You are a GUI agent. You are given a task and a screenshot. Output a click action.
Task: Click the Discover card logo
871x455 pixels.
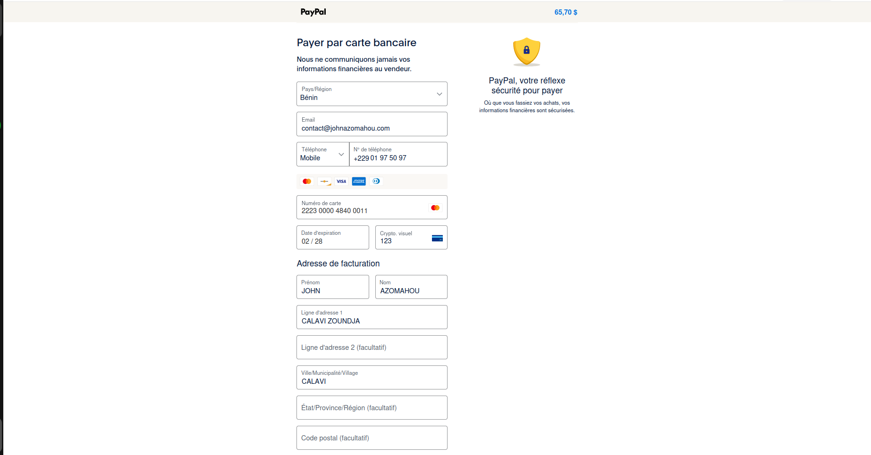pos(324,182)
